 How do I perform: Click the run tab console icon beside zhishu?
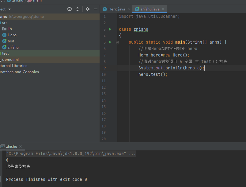pyautogui.click(x=2, y=146)
